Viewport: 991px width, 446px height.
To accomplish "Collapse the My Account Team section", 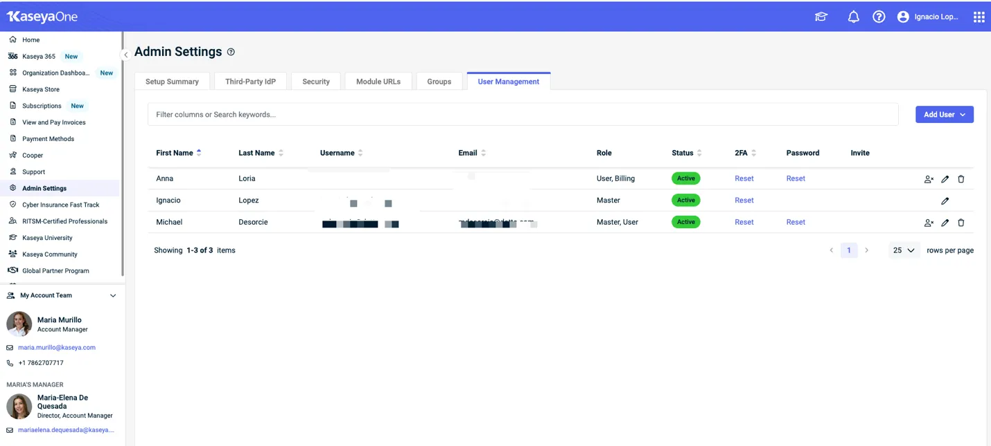I will (113, 296).
